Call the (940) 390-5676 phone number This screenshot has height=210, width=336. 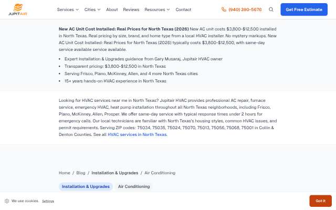245,9
